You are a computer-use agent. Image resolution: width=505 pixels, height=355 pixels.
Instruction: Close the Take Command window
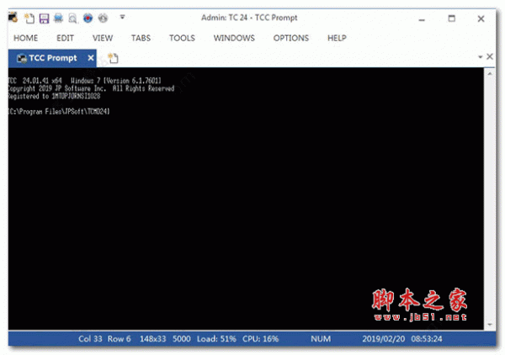click(x=481, y=19)
